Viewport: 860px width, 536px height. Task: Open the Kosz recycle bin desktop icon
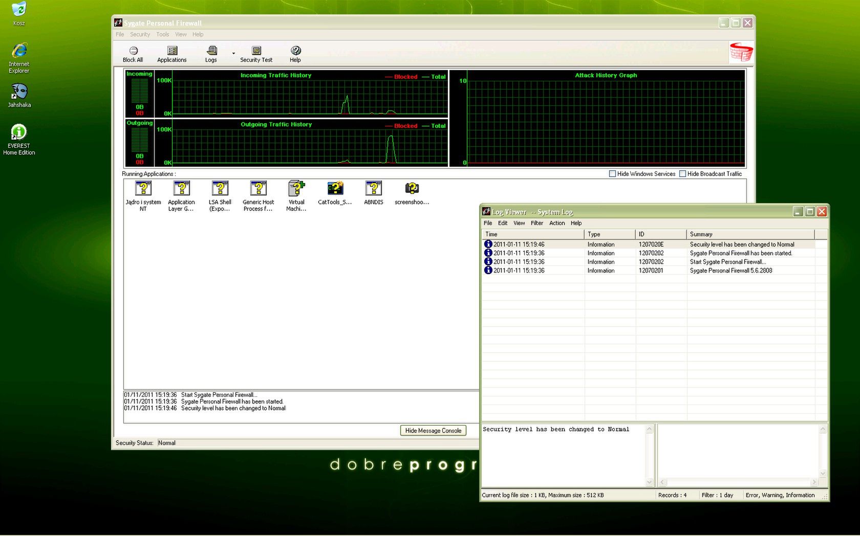pyautogui.click(x=19, y=14)
